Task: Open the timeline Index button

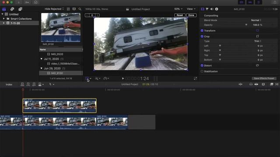Action: click(x=9, y=85)
